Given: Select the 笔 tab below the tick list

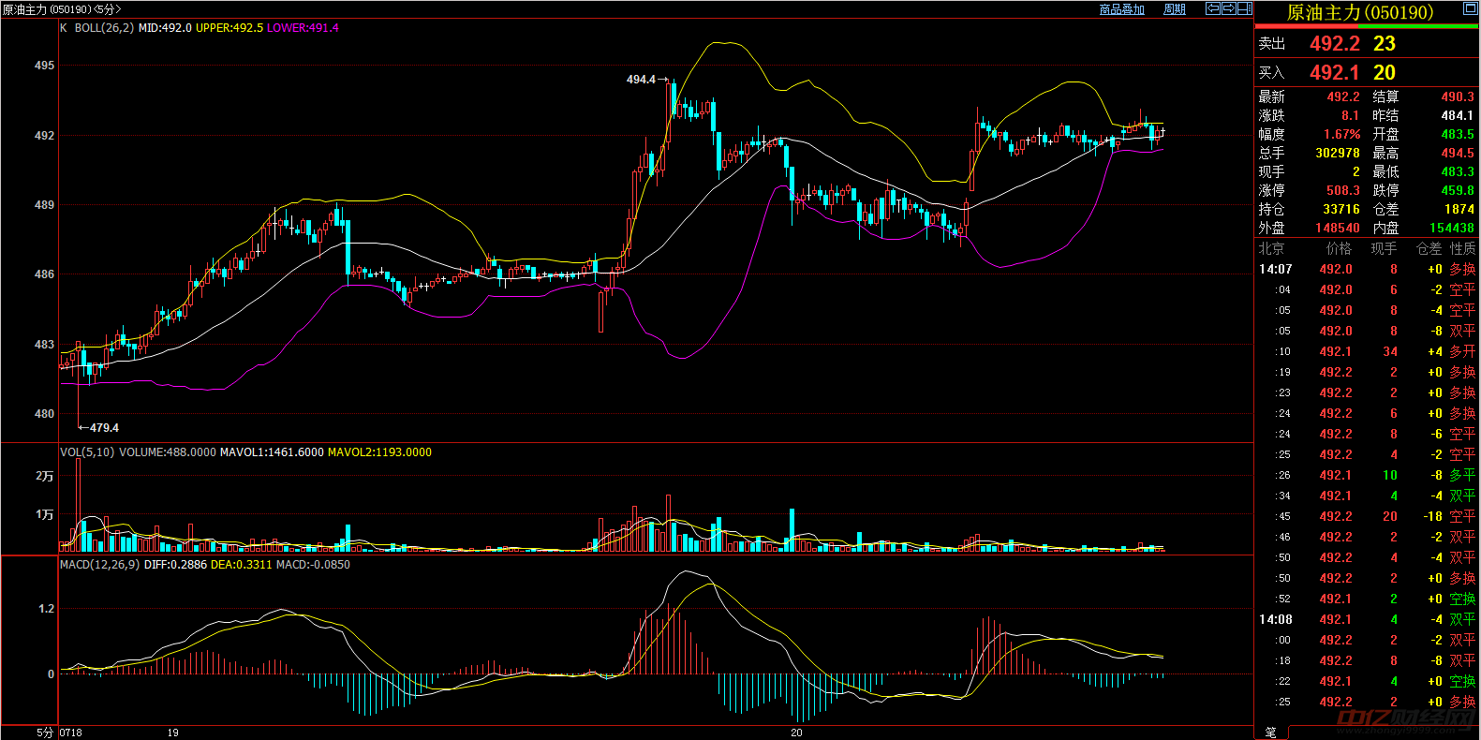Looking at the screenshot, I should coord(1271,733).
